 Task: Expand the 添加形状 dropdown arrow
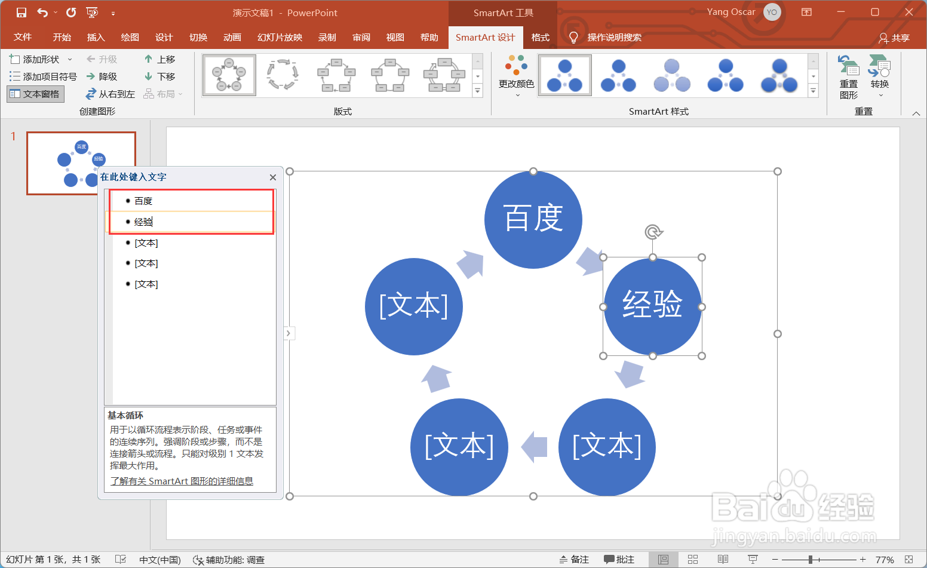pyautogui.click(x=70, y=59)
